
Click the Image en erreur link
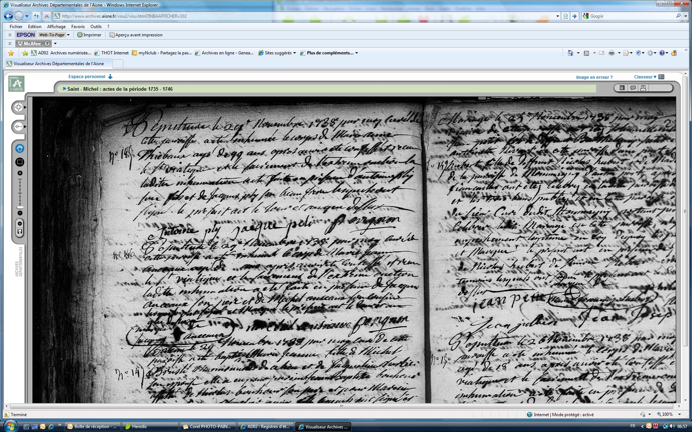pos(594,77)
